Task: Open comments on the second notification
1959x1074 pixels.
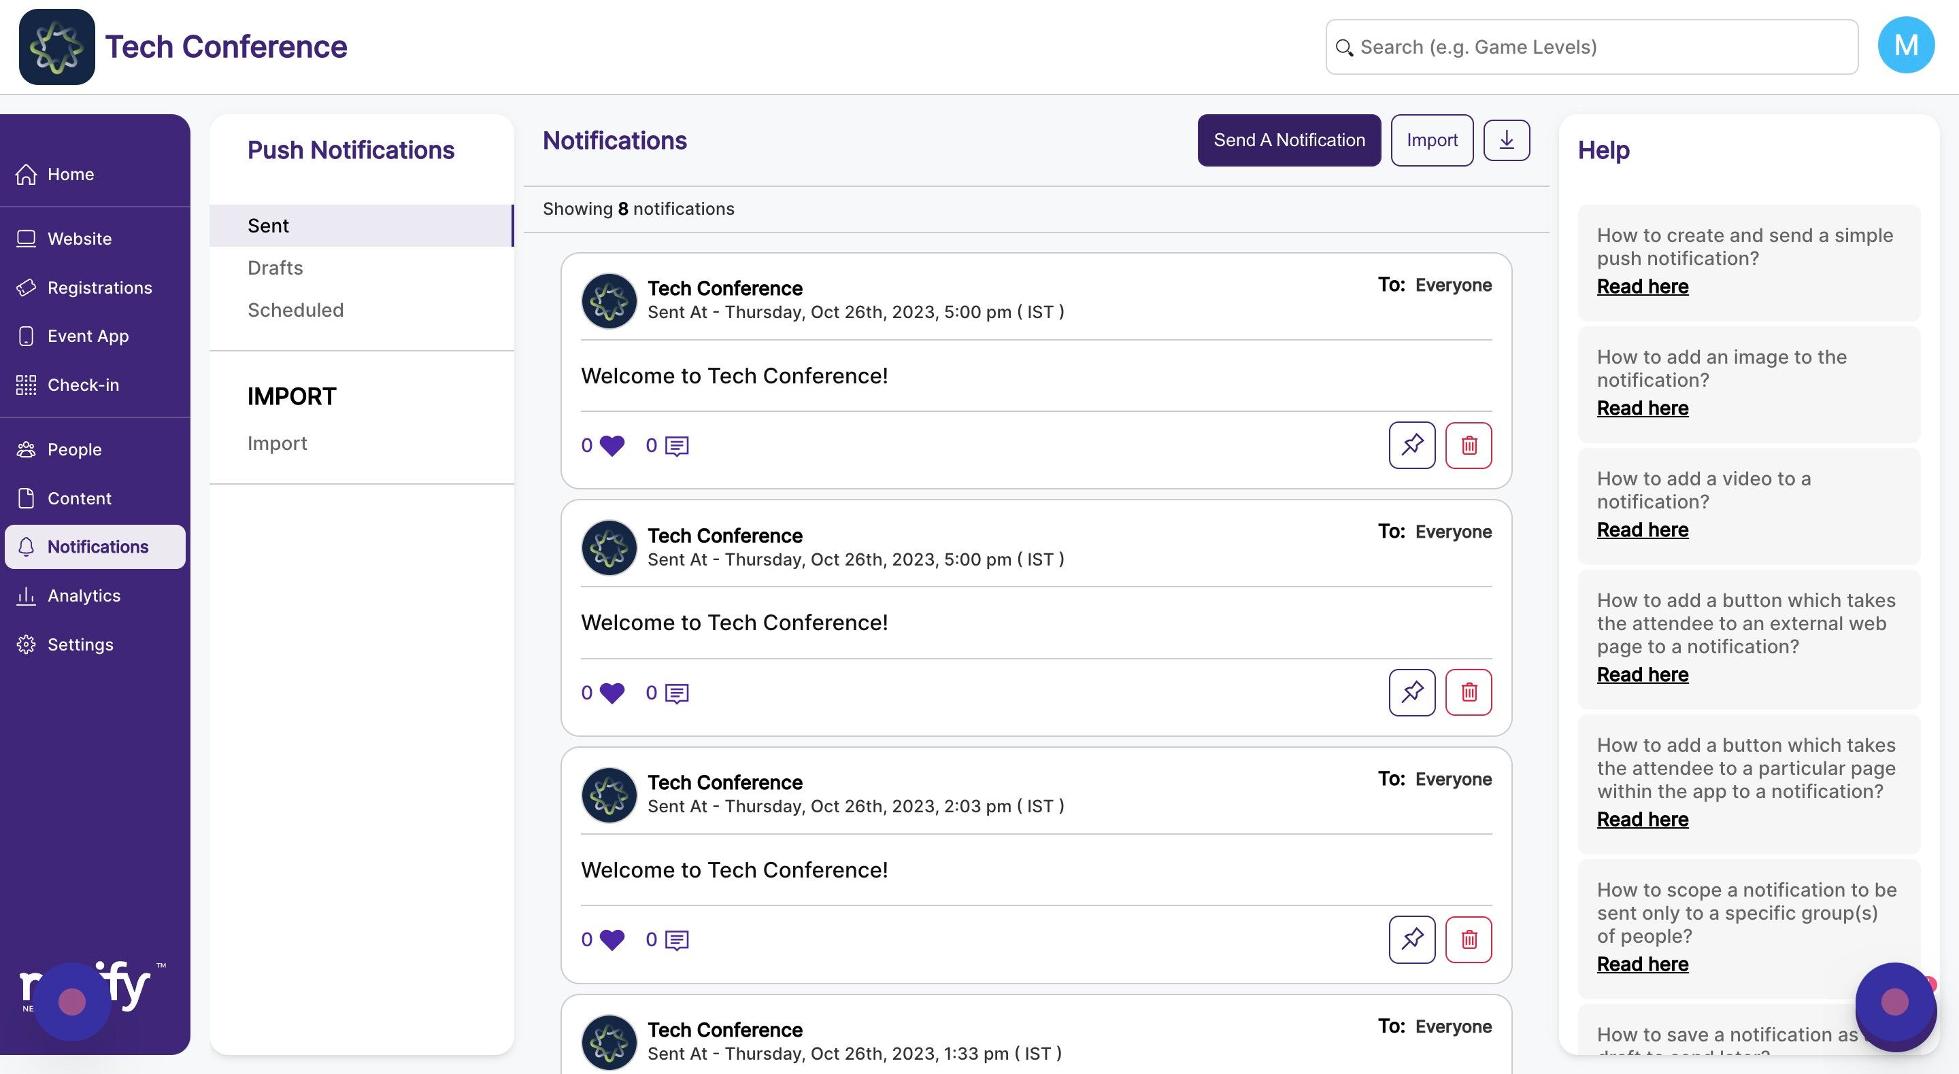Action: [x=676, y=693]
